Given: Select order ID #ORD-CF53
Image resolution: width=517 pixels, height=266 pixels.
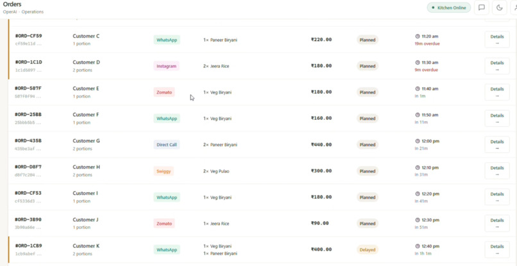Looking at the screenshot, I should pyautogui.click(x=28, y=193).
